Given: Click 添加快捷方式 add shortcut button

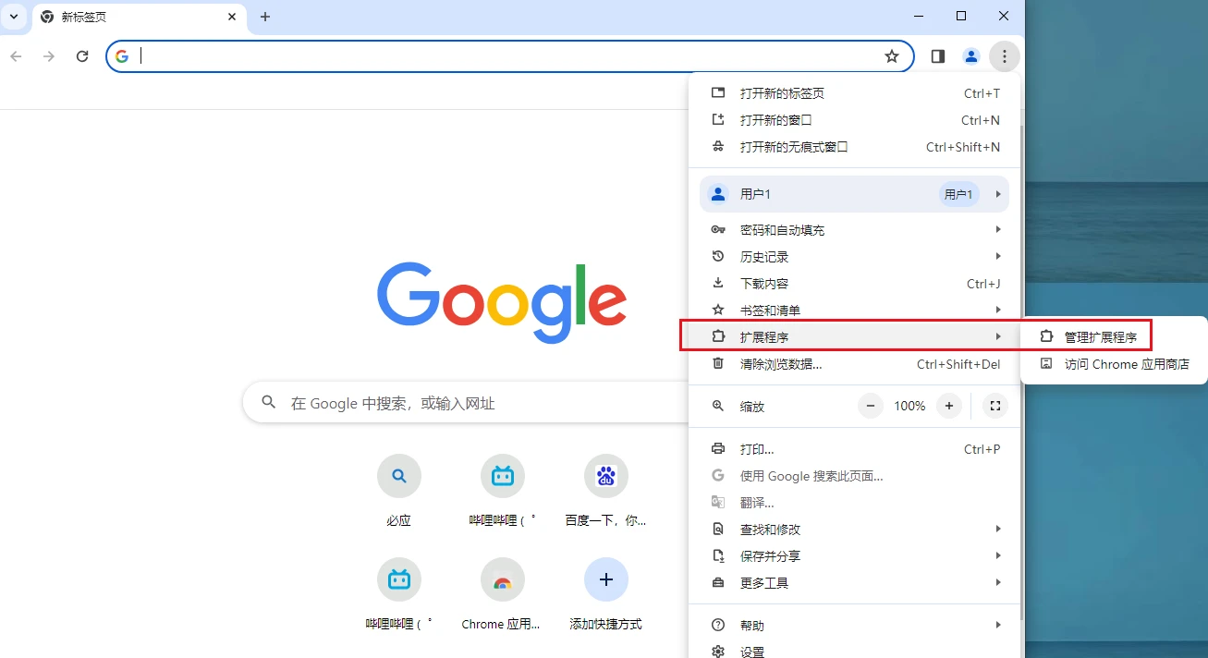Looking at the screenshot, I should (x=606, y=595).
